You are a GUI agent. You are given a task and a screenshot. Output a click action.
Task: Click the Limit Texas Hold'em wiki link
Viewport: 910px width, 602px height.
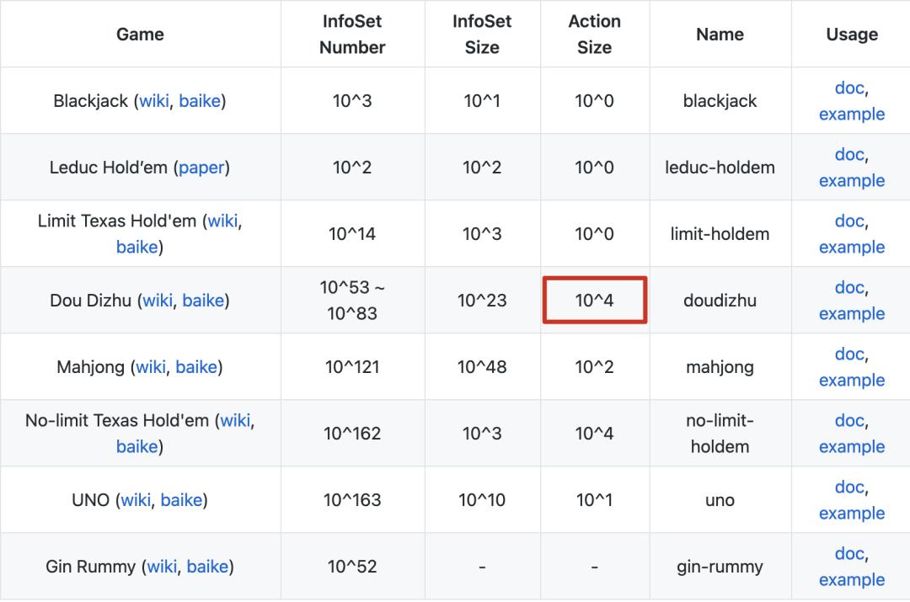222,221
